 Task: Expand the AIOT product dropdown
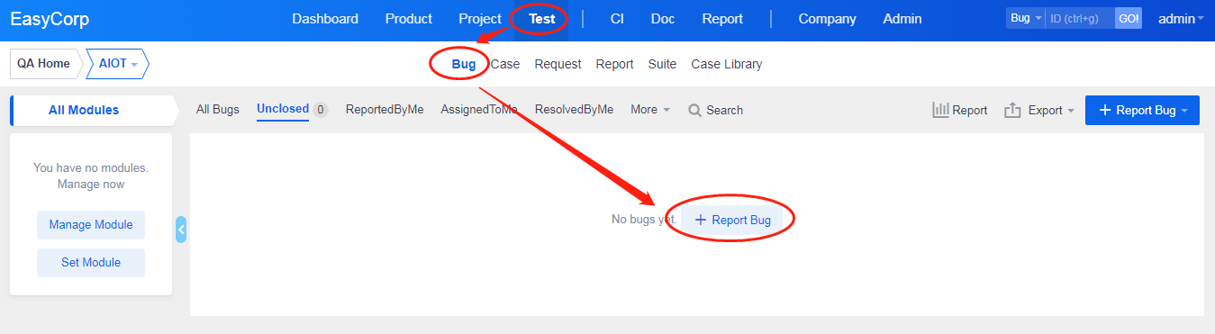click(118, 65)
